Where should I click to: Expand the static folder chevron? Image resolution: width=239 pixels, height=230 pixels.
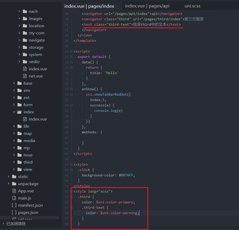coord(9,176)
